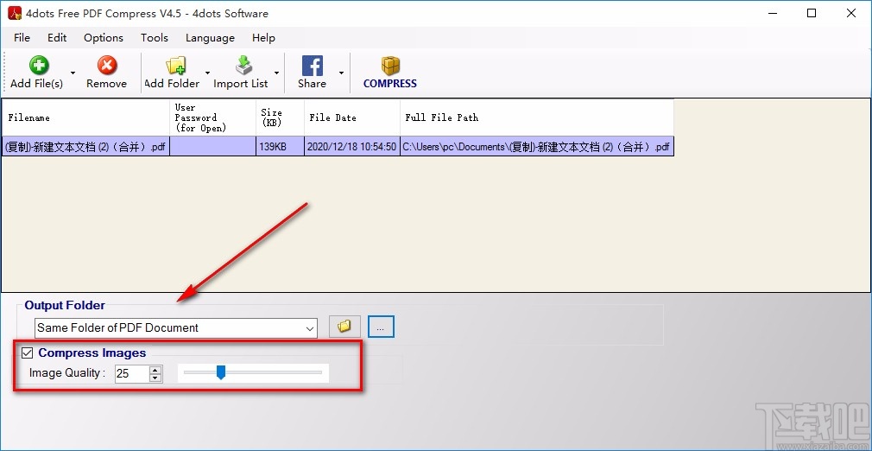Image resolution: width=872 pixels, height=451 pixels.
Task: Click the empty User Password cell of the PDF row
Action: [213, 147]
